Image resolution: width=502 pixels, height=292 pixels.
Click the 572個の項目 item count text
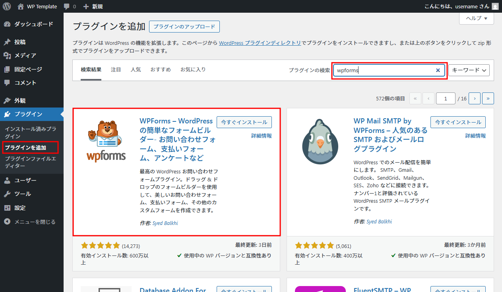[390, 98]
